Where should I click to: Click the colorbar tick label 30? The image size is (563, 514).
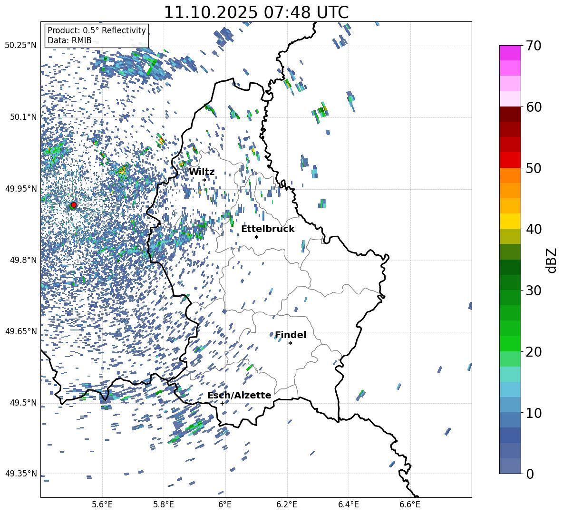coord(534,291)
